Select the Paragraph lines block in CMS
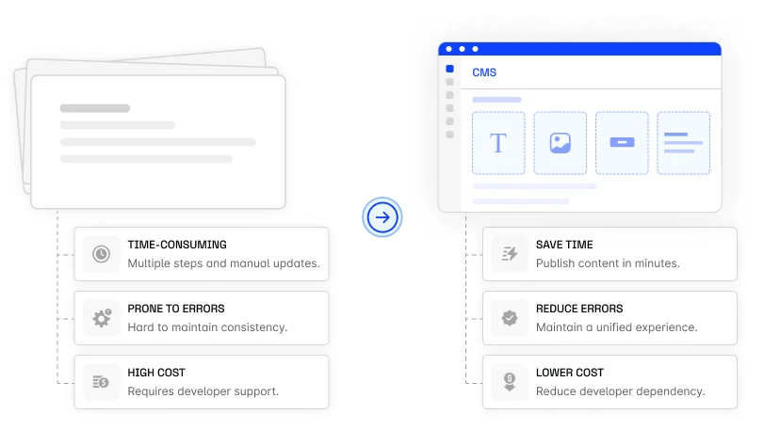Image resolution: width=764 pixels, height=430 pixels. point(684,143)
